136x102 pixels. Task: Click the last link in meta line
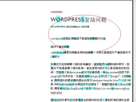85,27
